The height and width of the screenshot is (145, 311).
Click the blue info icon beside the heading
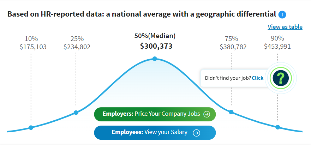(x=282, y=15)
